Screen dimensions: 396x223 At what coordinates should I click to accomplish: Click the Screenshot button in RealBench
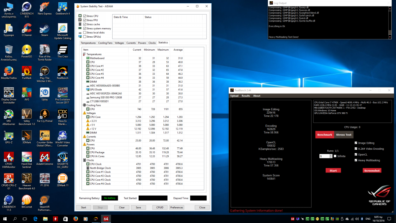click(372, 170)
